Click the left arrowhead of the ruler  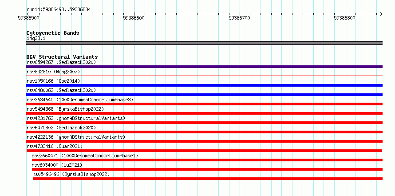[28, 14]
